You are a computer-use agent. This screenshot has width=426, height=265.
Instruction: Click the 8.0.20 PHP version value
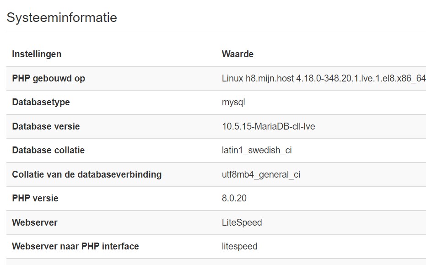234,199
